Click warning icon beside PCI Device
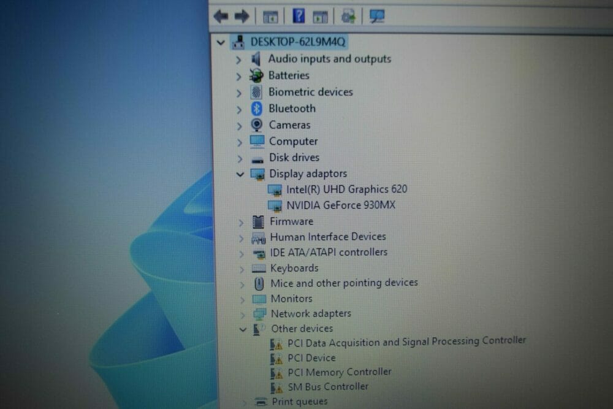The height and width of the screenshot is (409, 613). tap(276, 359)
